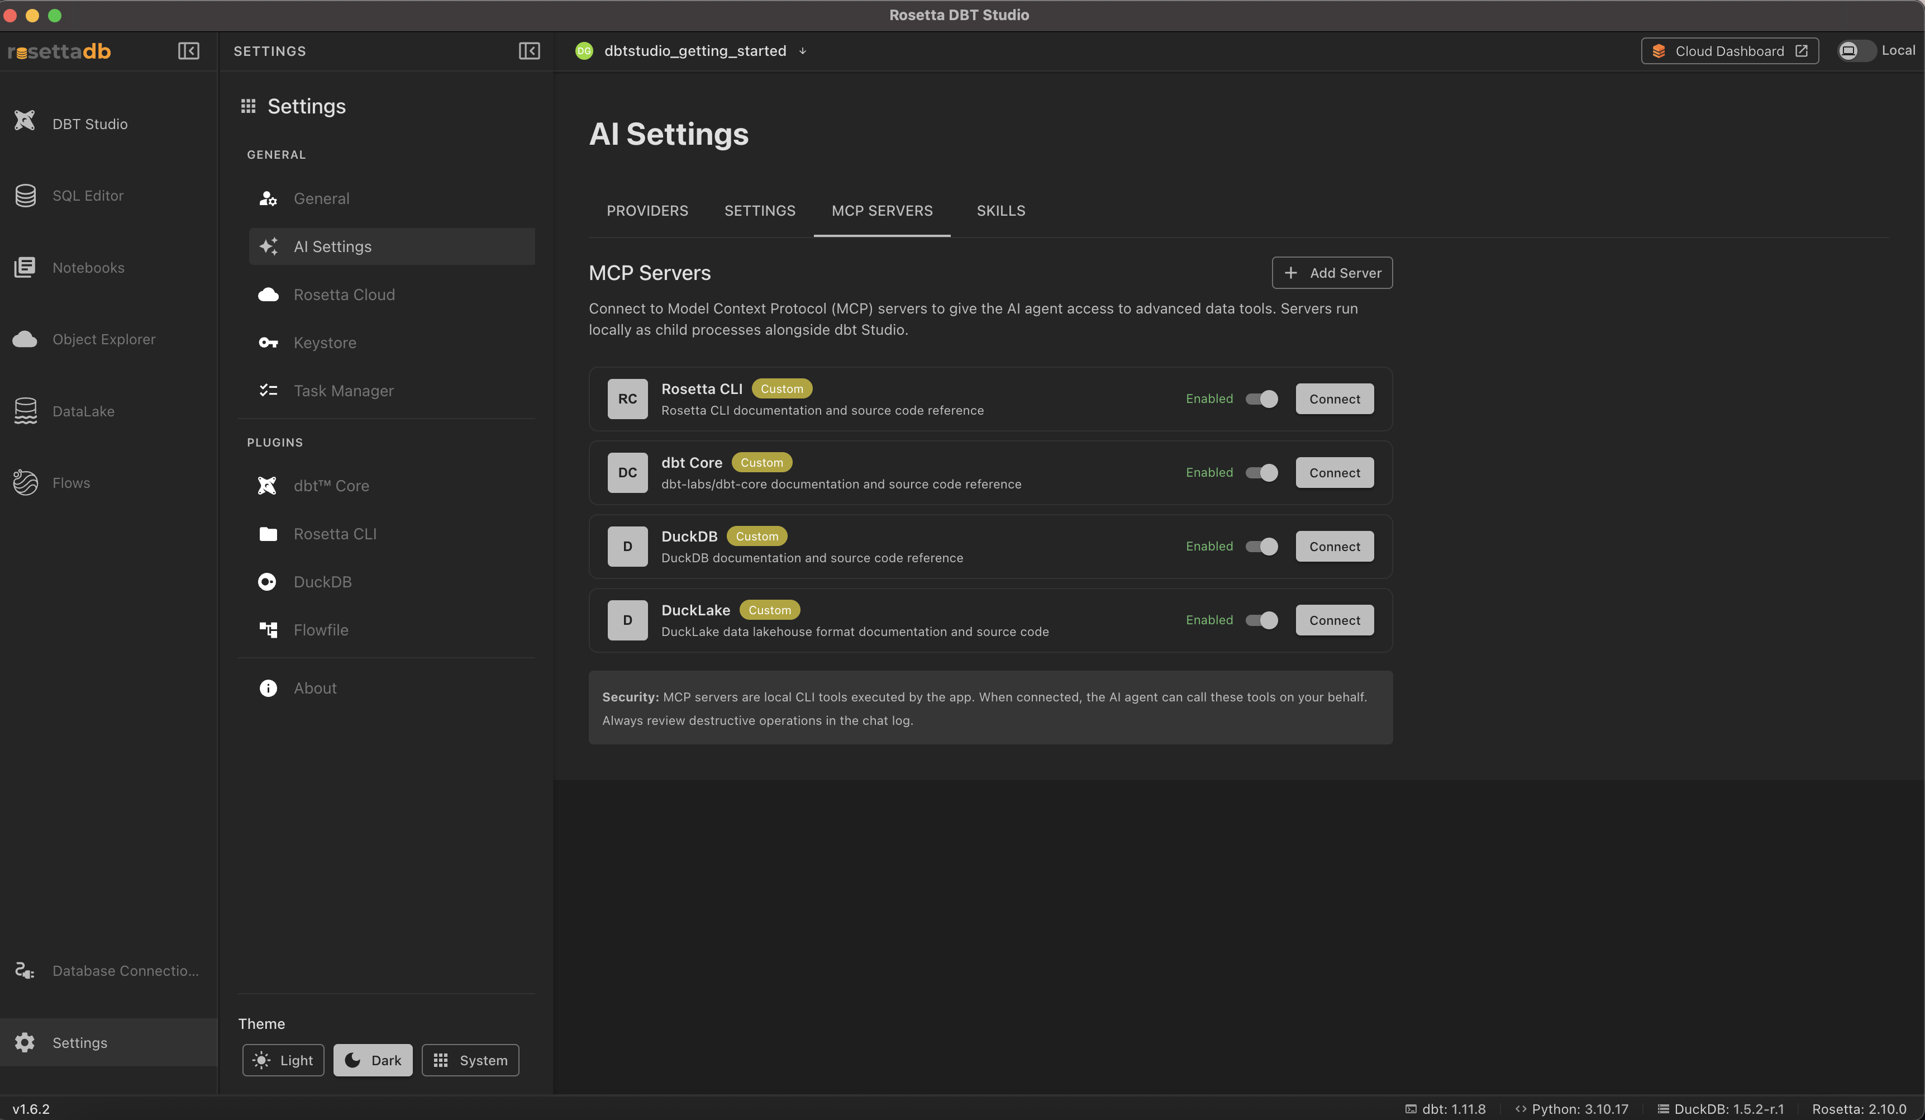Switch to the Skills tab
1925x1120 pixels.
[1000, 211]
